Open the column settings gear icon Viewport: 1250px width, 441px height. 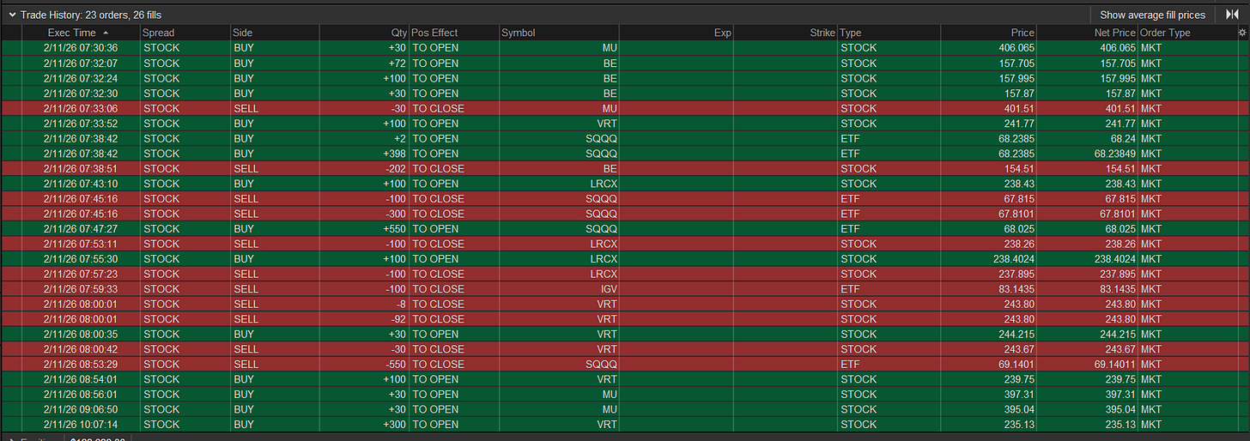tap(1241, 33)
